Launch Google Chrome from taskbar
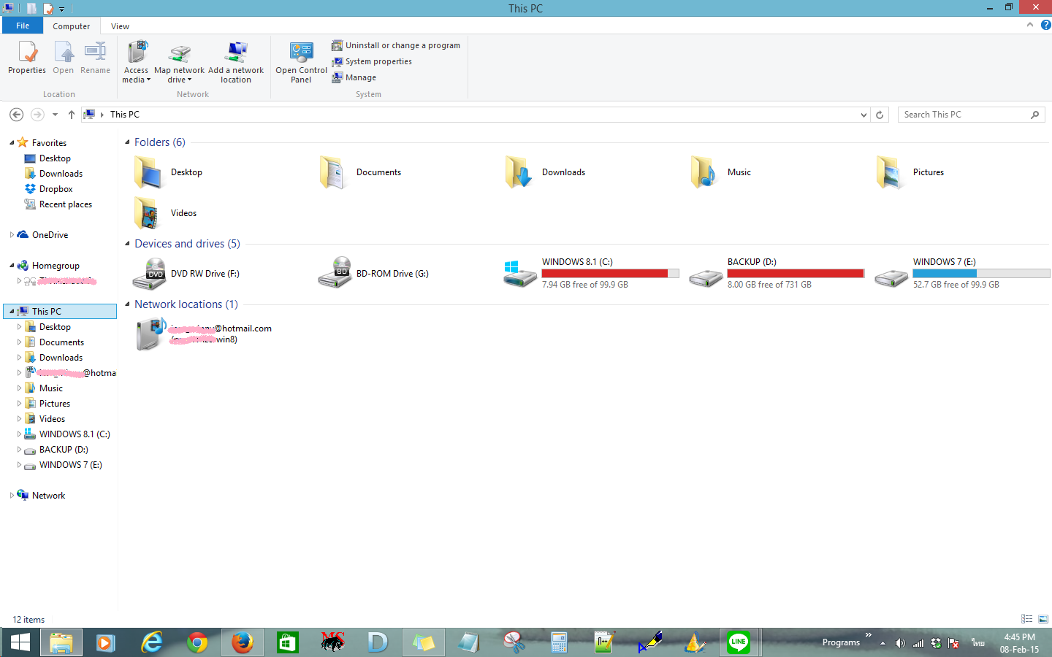Image resolution: width=1052 pixels, height=657 pixels. click(x=197, y=642)
